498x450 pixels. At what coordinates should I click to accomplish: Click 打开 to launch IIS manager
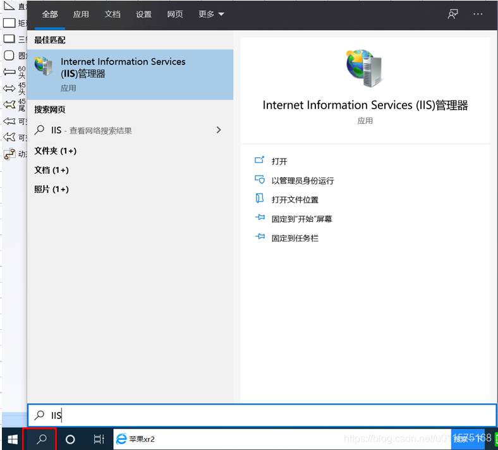click(x=279, y=161)
